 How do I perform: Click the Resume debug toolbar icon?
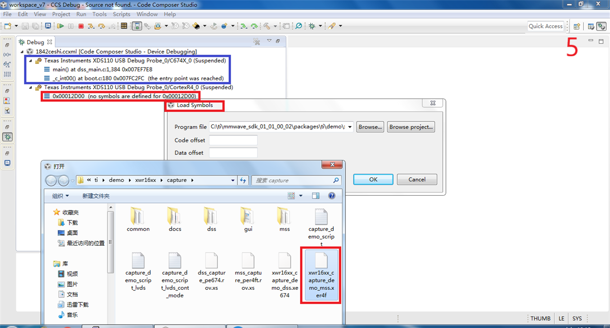[60, 26]
